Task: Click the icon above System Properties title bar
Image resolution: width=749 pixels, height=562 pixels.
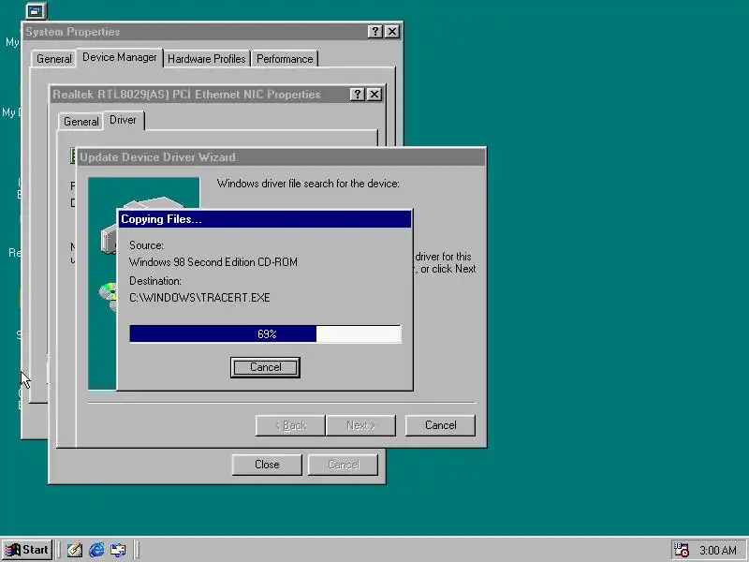Action: (x=36, y=10)
